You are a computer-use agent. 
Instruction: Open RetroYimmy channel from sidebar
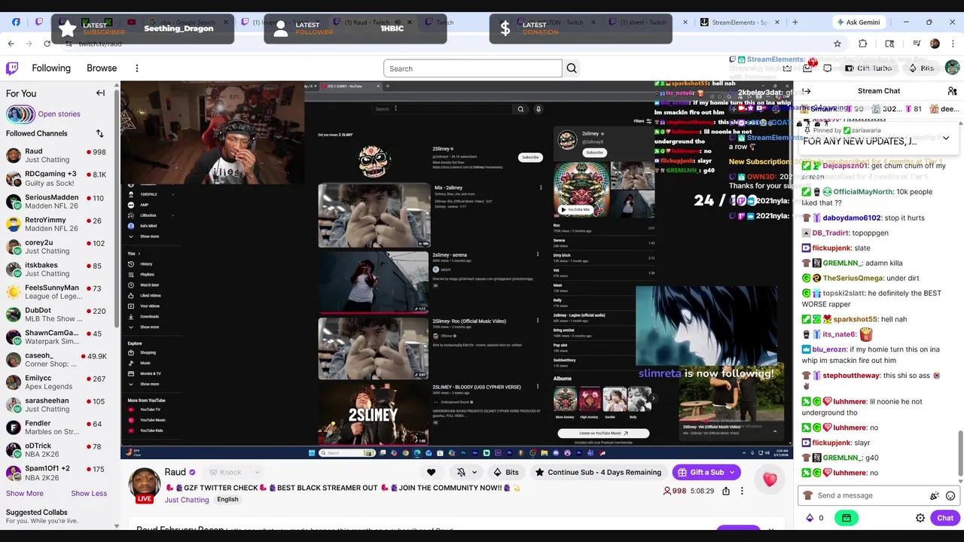point(57,224)
